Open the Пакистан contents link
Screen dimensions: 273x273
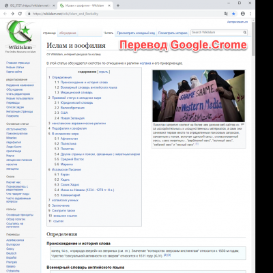coord(67,149)
